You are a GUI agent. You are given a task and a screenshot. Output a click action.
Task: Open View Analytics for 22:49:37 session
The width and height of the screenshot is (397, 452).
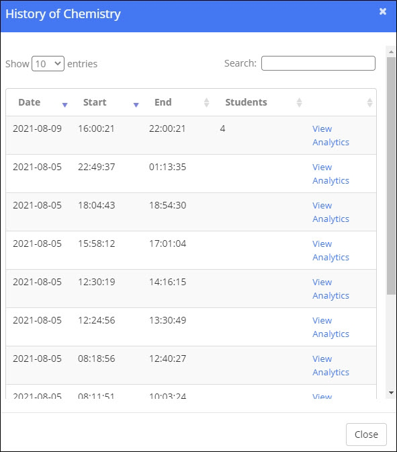(330, 174)
